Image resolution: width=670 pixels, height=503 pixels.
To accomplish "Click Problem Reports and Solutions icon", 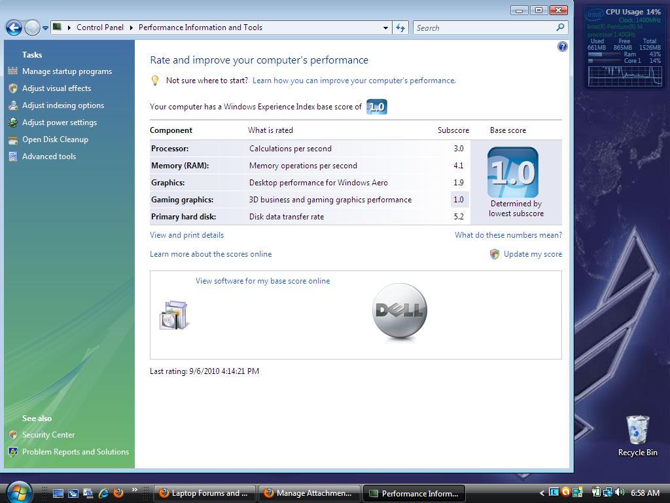I will 13,452.
